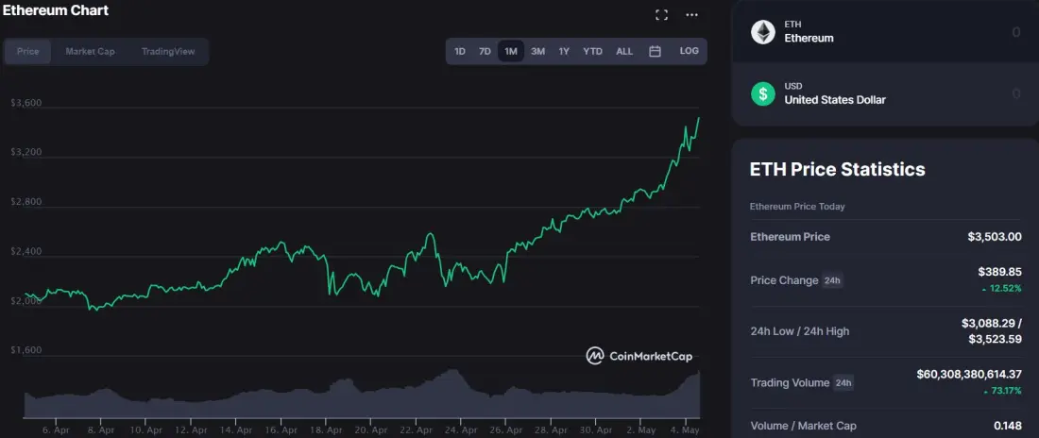
Task: Click the $60,308,380,614.37 trading volume
Action: pos(969,375)
